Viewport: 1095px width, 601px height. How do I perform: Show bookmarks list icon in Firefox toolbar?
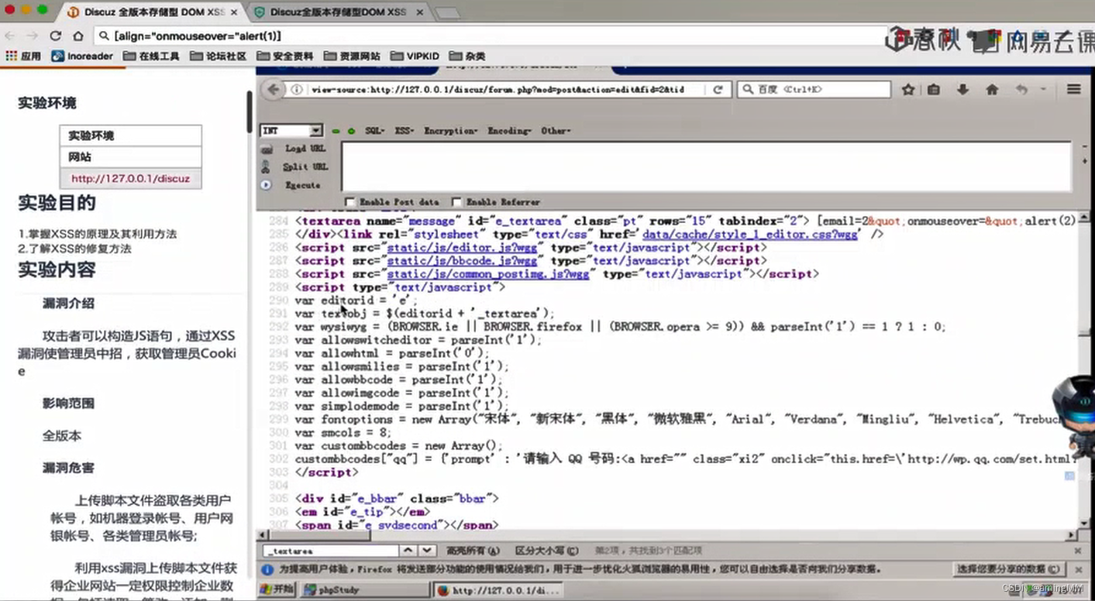point(934,90)
